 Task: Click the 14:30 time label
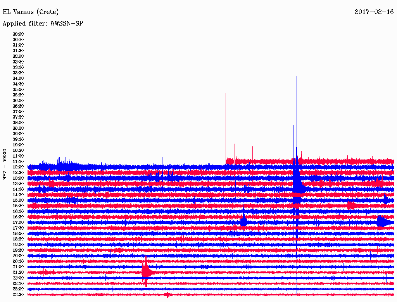[x=18, y=195]
